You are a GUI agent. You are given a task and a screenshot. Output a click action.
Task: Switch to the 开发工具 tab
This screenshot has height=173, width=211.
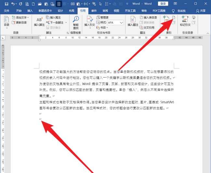pos(130,11)
